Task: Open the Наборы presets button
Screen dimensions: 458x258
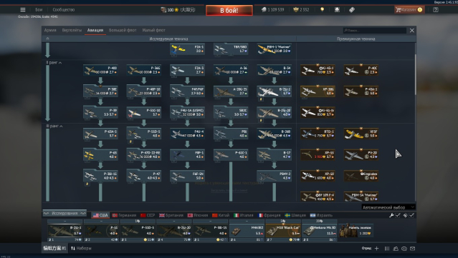Action: (81, 248)
